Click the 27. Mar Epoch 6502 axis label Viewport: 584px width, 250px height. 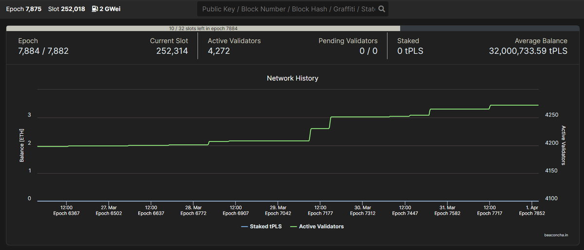click(x=109, y=210)
